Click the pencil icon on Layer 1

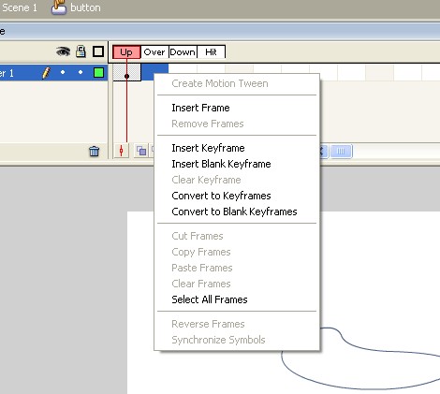point(46,73)
